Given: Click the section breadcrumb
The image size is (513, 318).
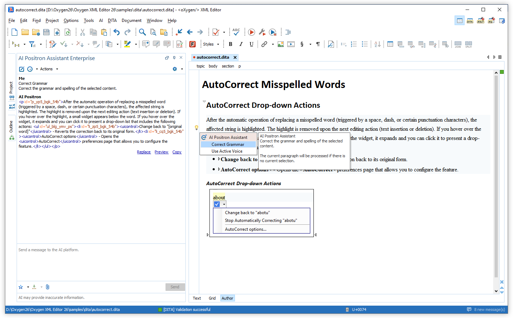Looking at the screenshot, I should click(x=228, y=66).
